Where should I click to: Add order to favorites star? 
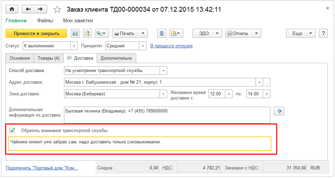57,10
